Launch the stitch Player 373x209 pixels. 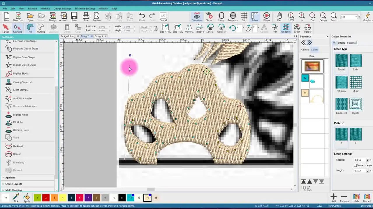(x=267, y=17)
